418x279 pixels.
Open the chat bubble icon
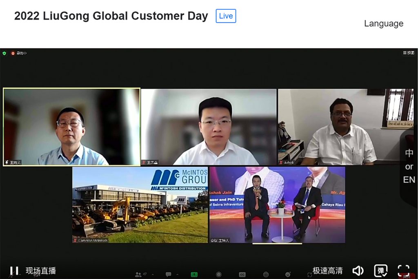168,274
